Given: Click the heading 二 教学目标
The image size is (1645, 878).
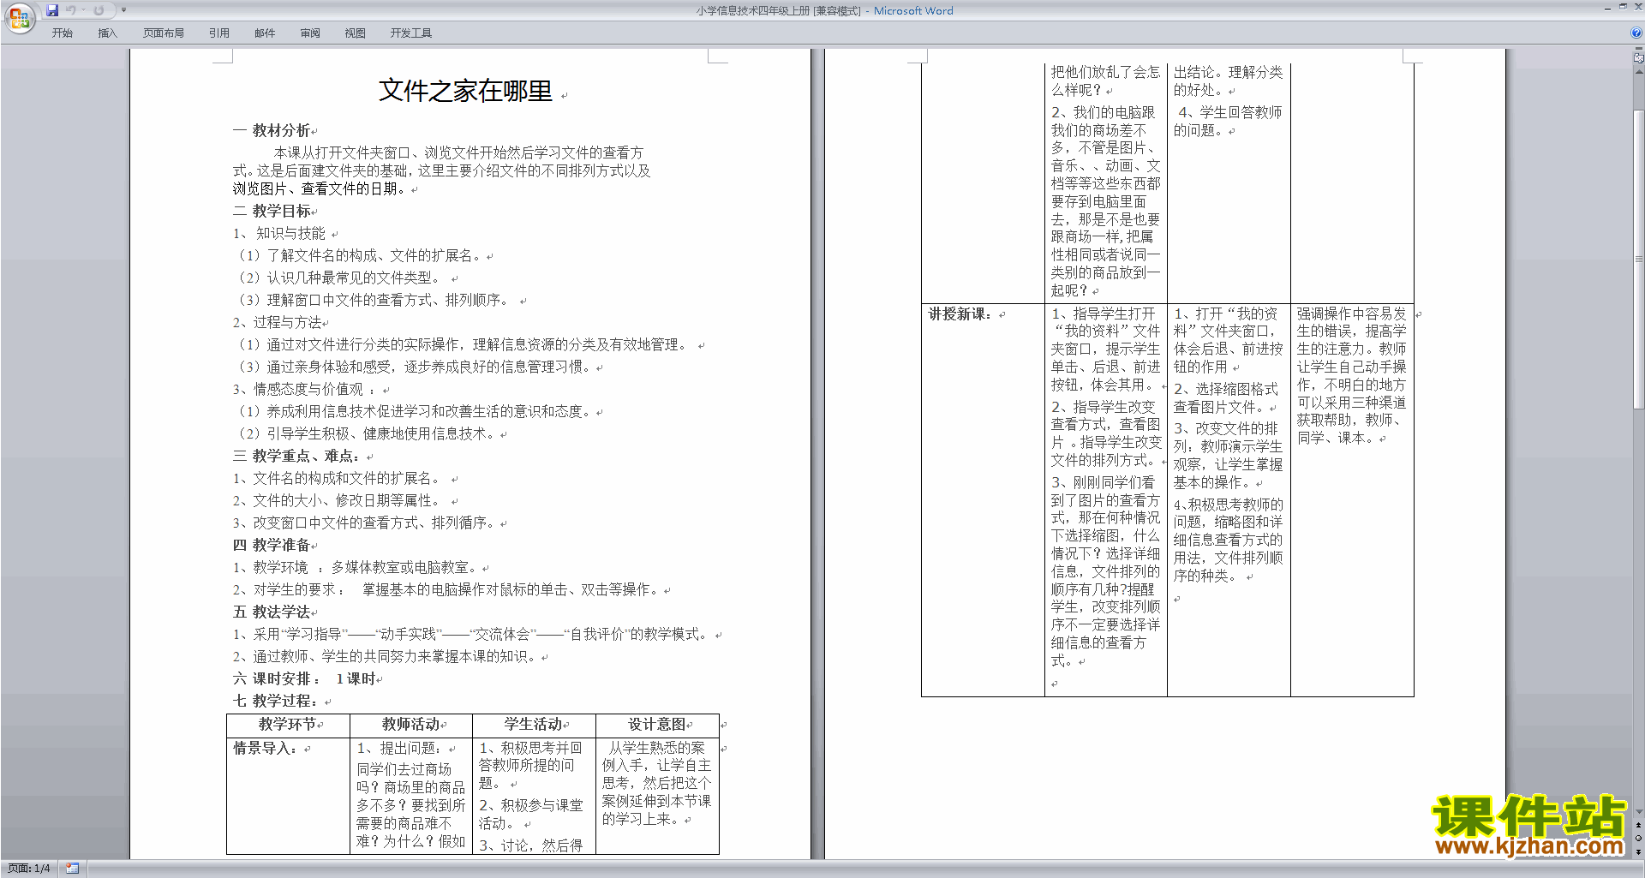Looking at the screenshot, I should point(272,211).
